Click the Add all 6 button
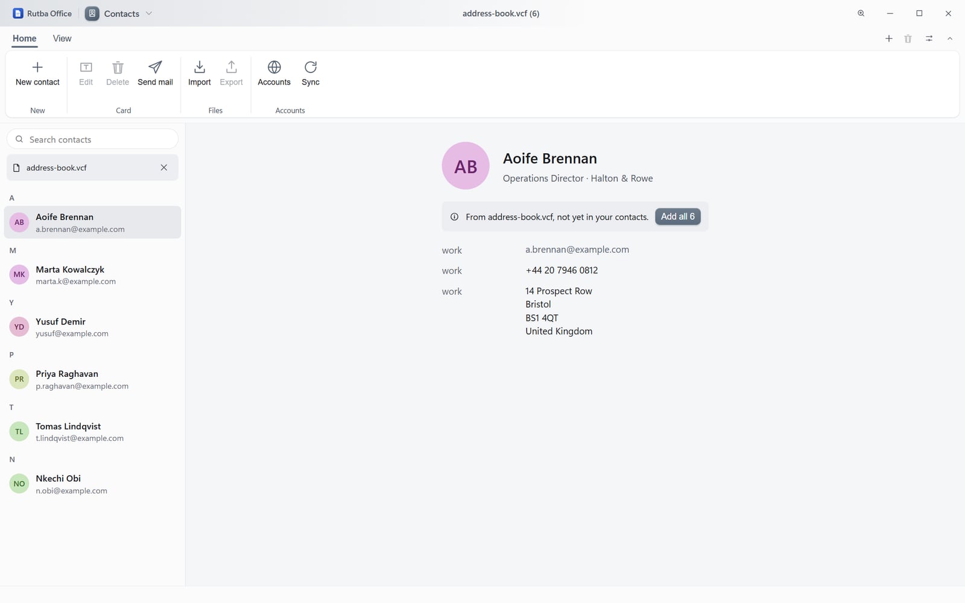 [x=678, y=216]
